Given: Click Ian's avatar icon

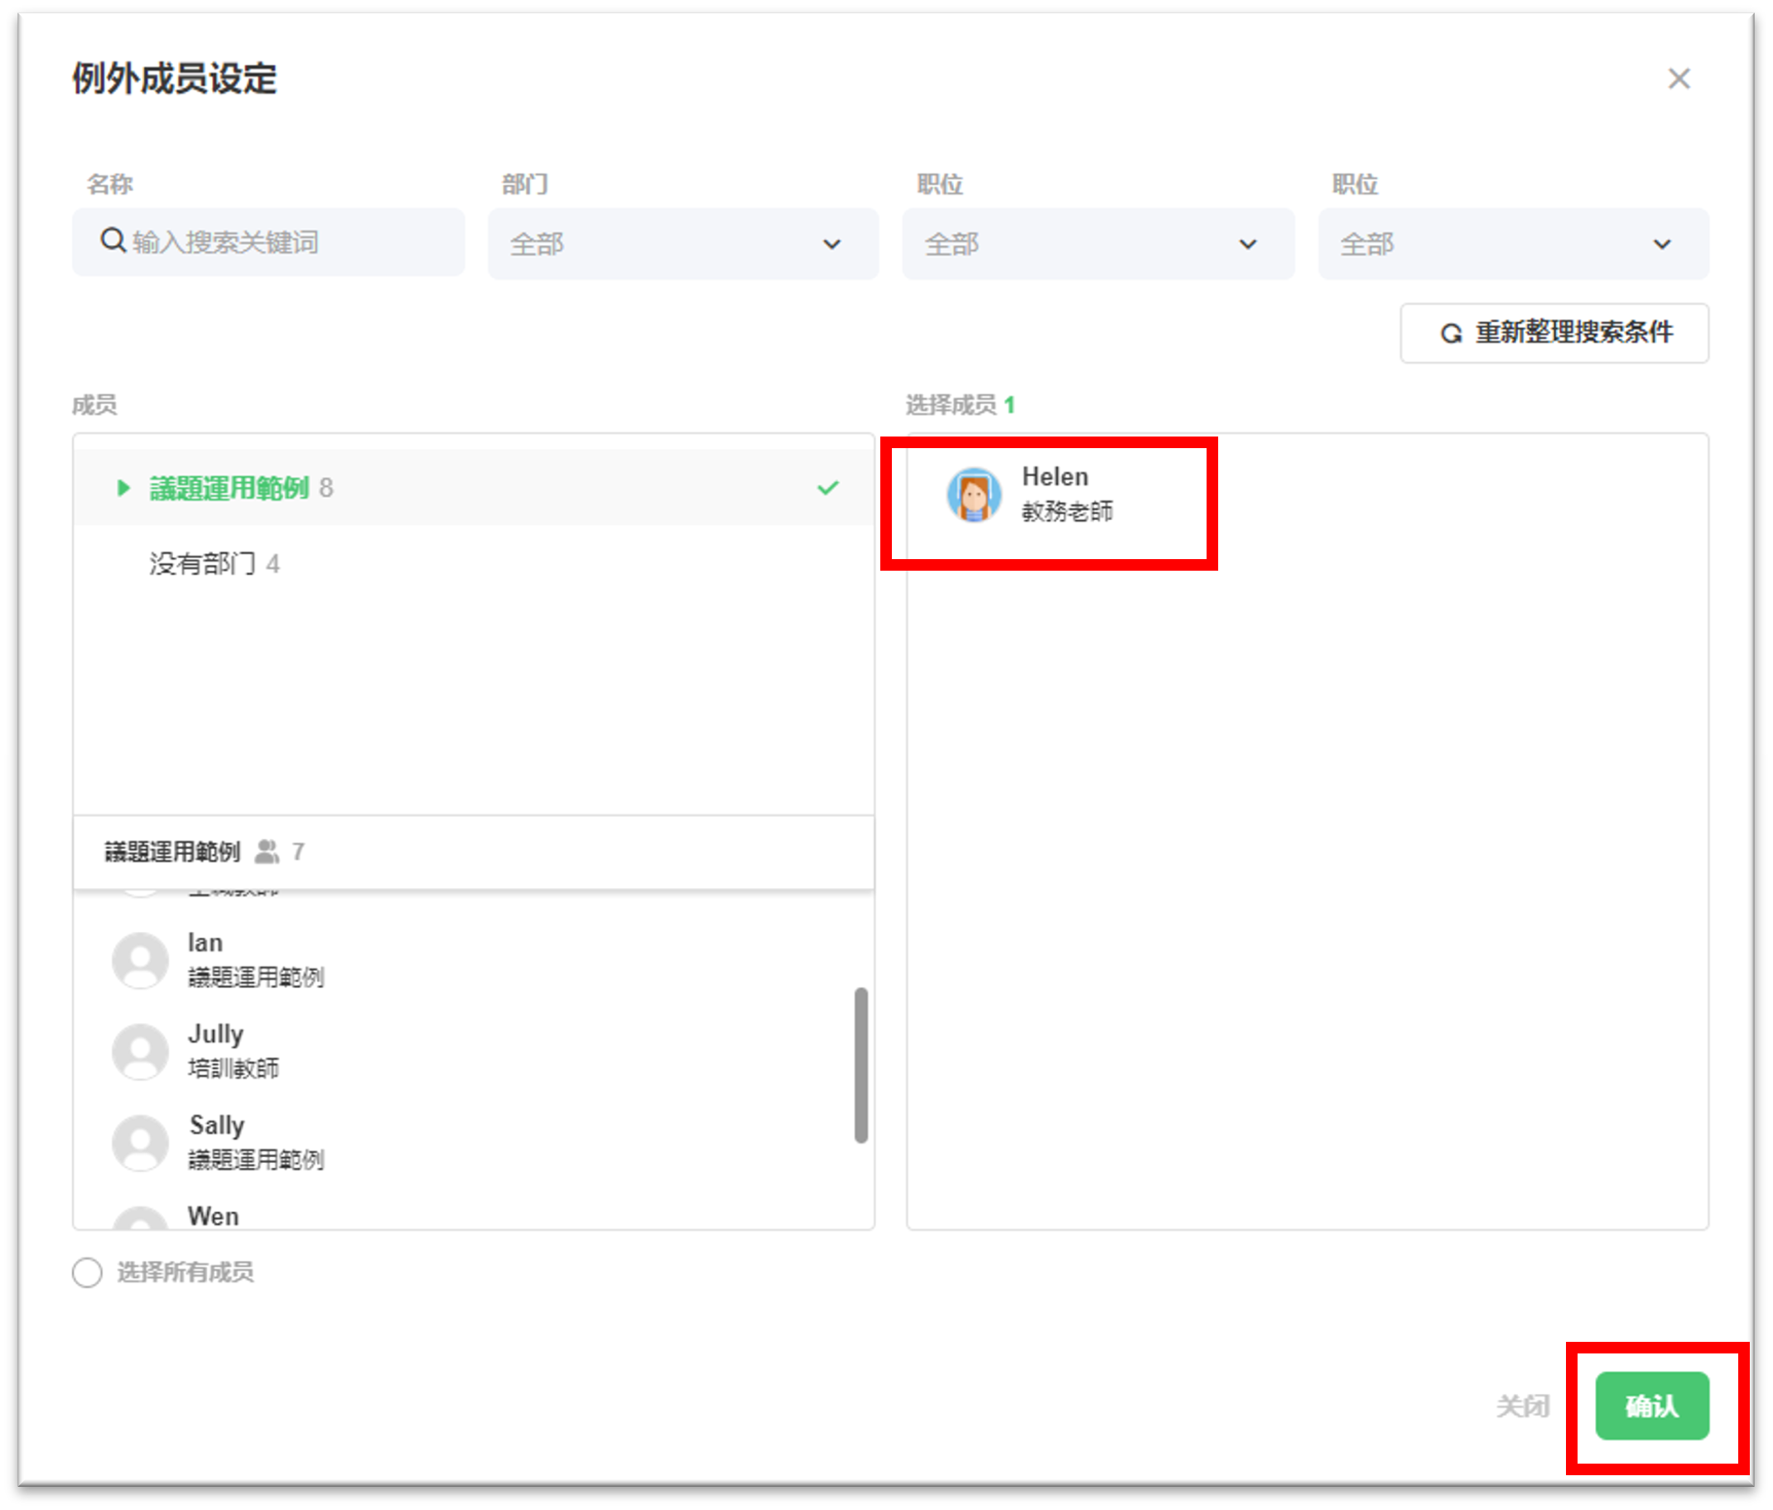Looking at the screenshot, I should click(x=140, y=959).
